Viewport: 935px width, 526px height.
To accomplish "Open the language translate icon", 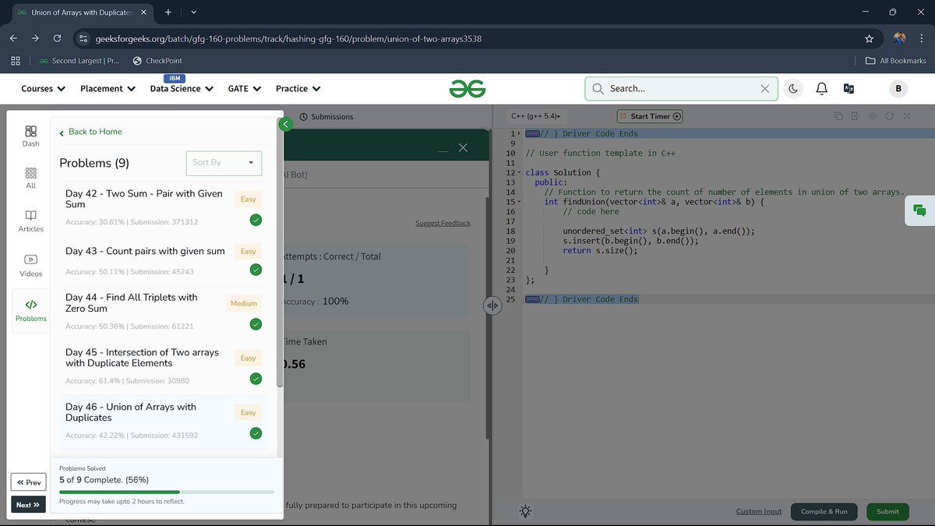I will [849, 89].
